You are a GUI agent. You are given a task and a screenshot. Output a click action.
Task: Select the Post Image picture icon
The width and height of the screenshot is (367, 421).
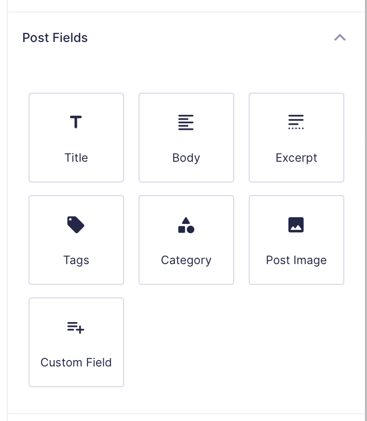point(296,225)
